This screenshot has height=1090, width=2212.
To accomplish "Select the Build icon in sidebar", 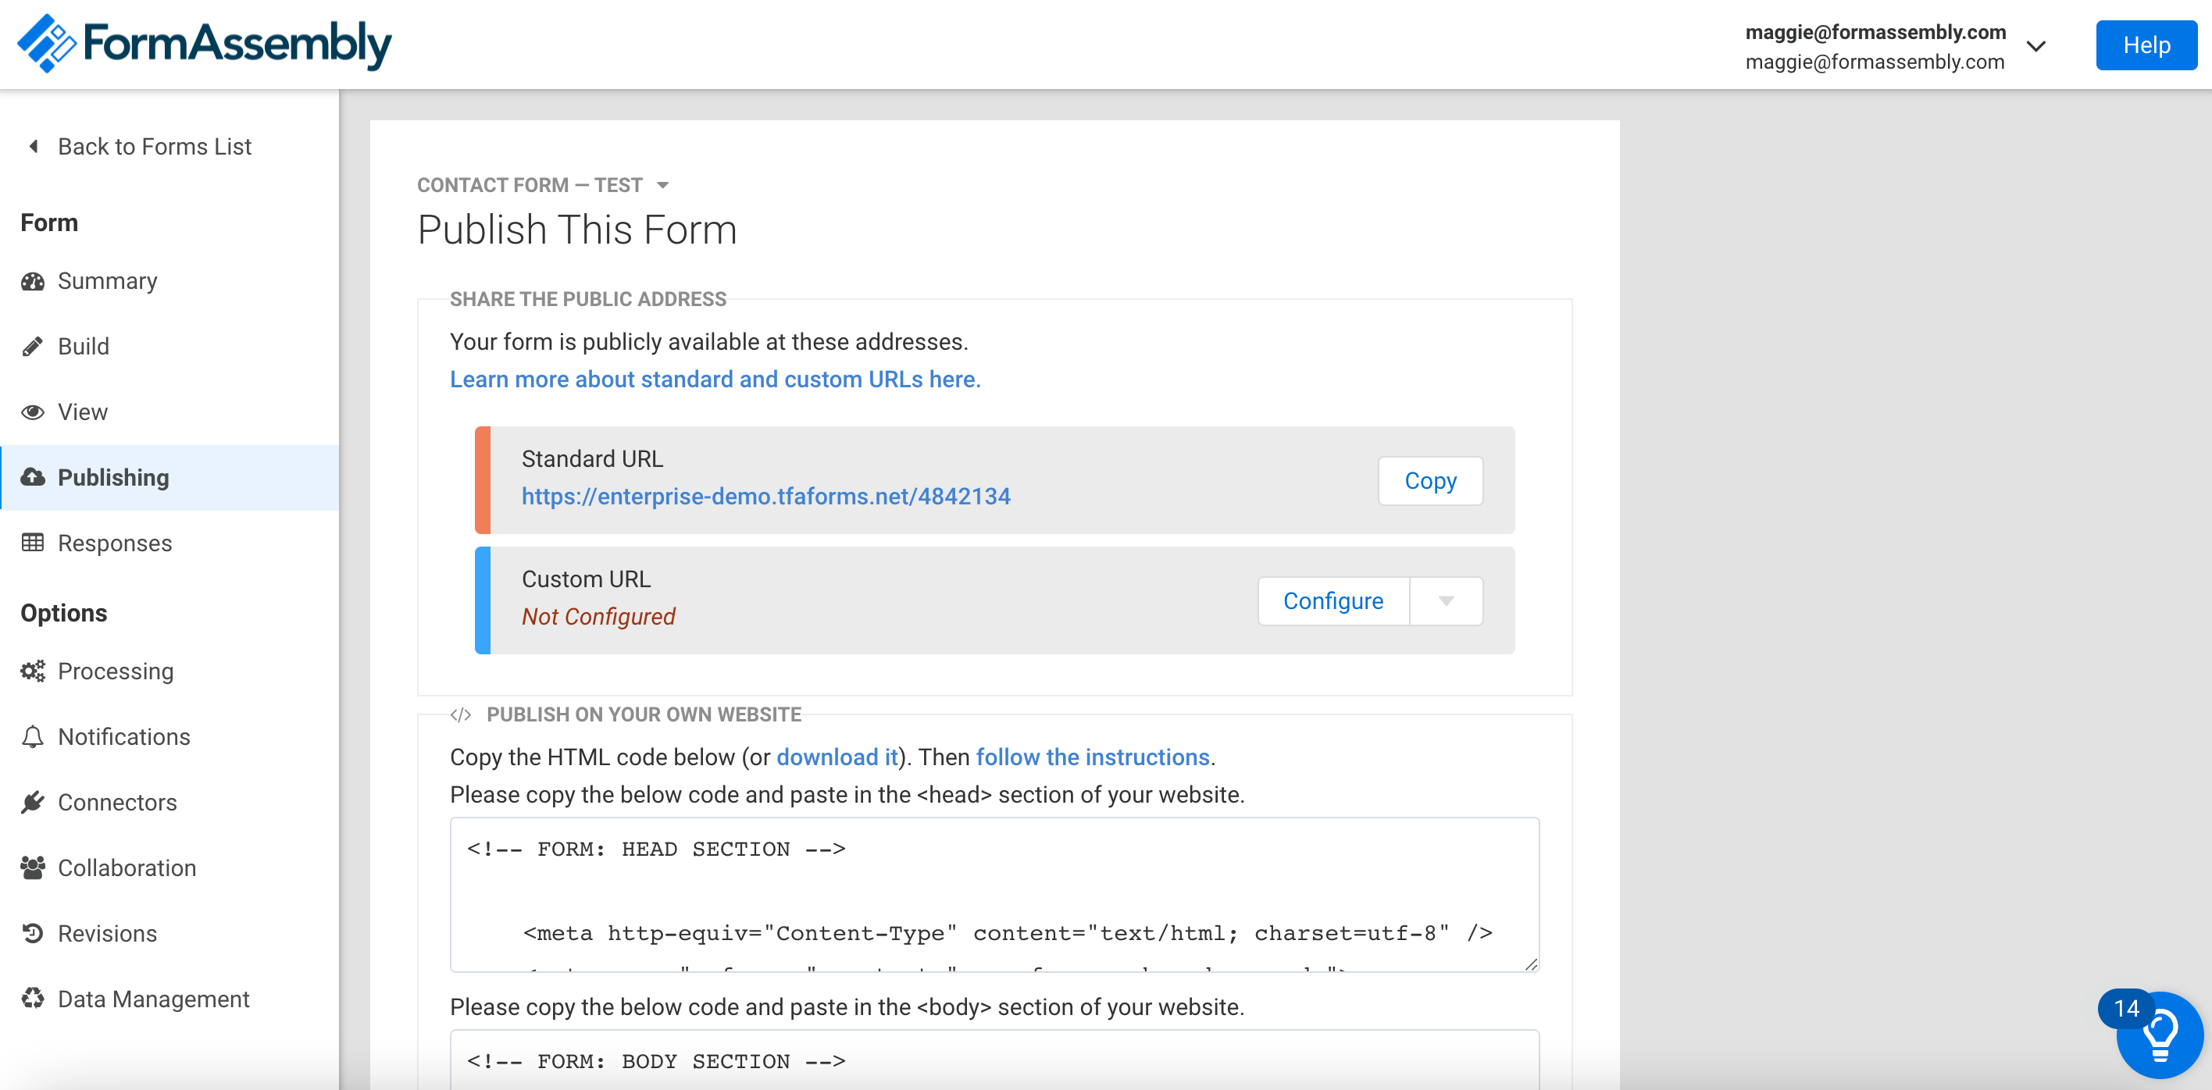I will 33,345.
